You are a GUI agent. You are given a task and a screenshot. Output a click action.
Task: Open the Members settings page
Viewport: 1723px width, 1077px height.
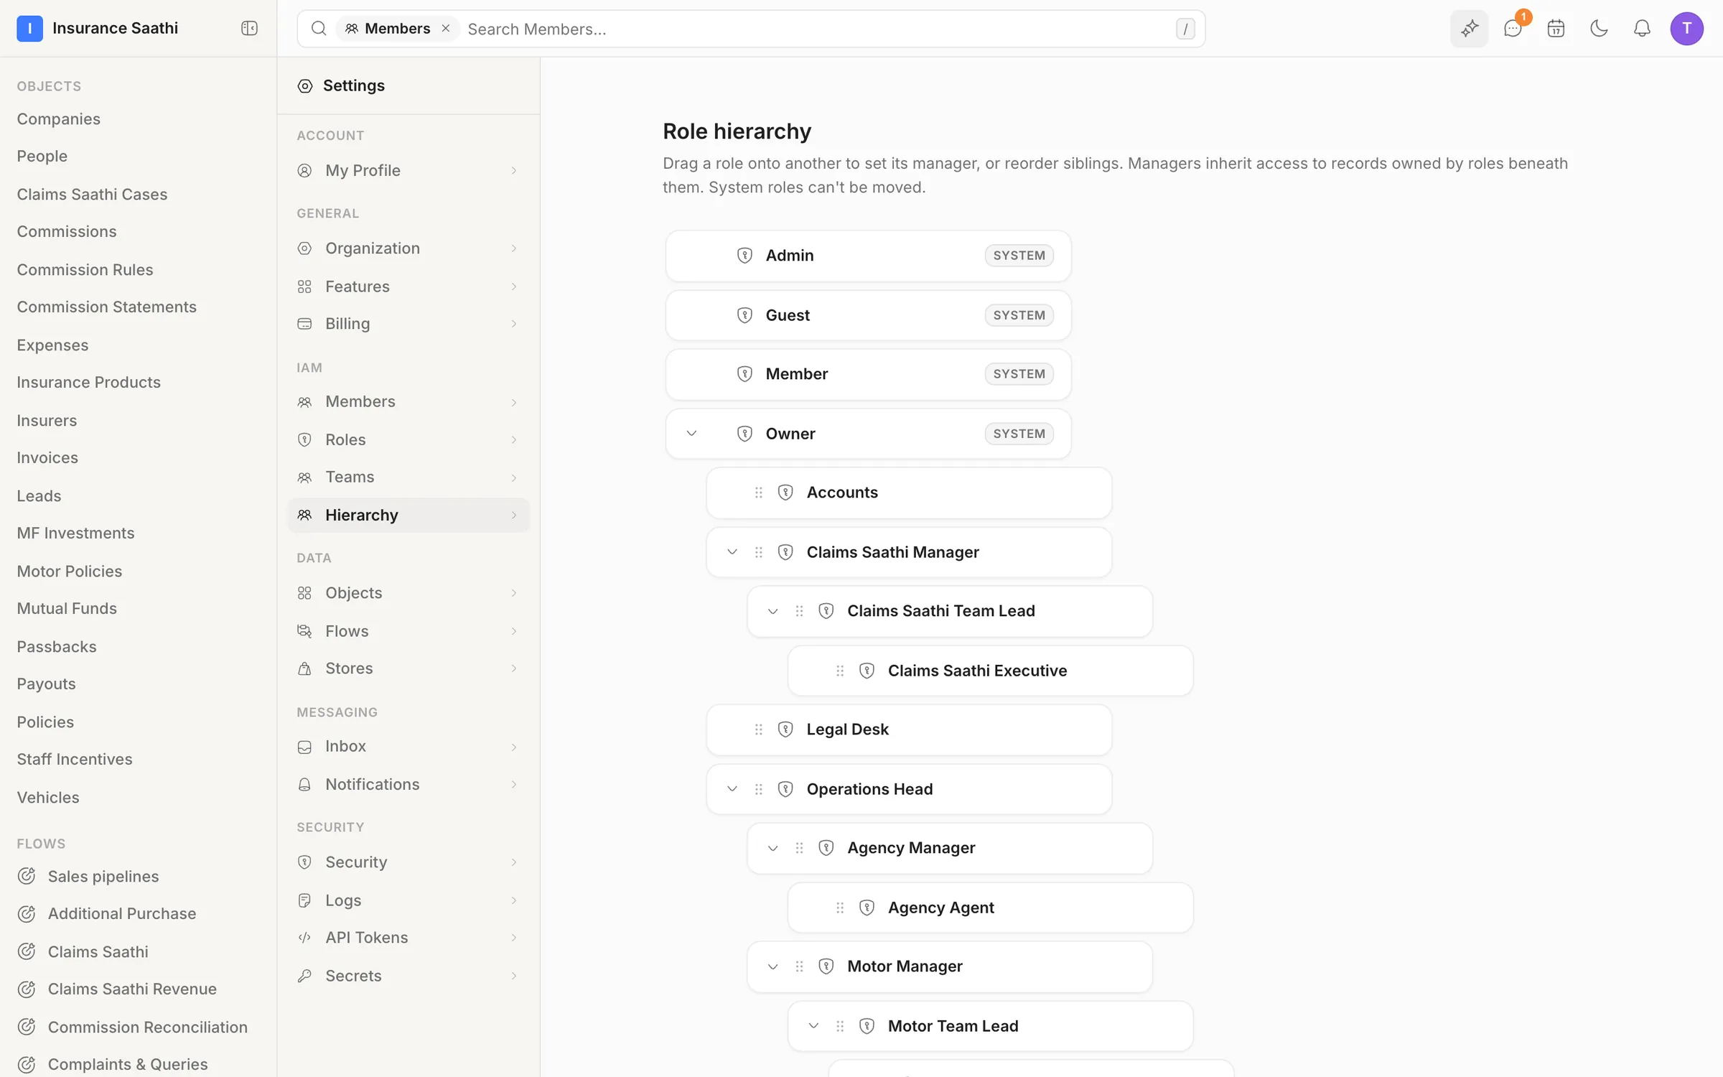[x=408, y=401]
